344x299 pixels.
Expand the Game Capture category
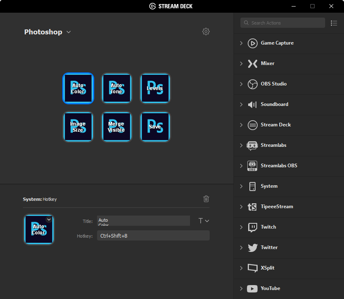coord(241,43)
